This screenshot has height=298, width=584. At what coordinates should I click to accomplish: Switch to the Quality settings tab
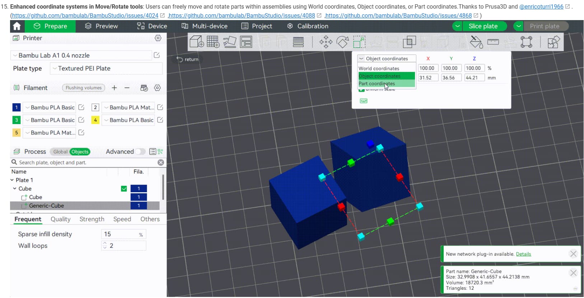click(60, 219)
